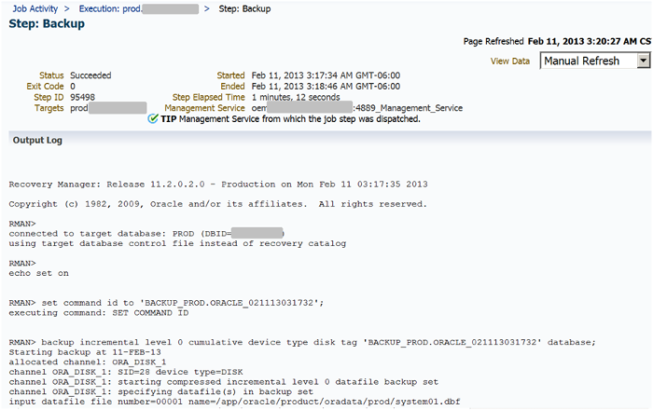Click the 'backup incremental level 0 cumulative' command

click(302, 342)
